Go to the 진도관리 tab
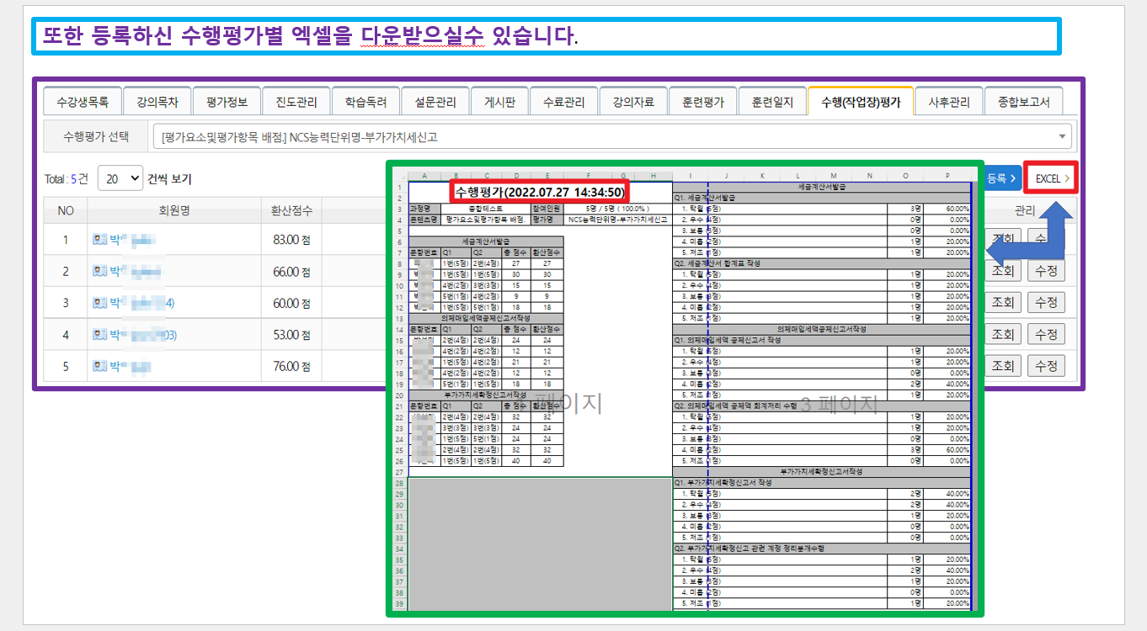 point(296,103)
